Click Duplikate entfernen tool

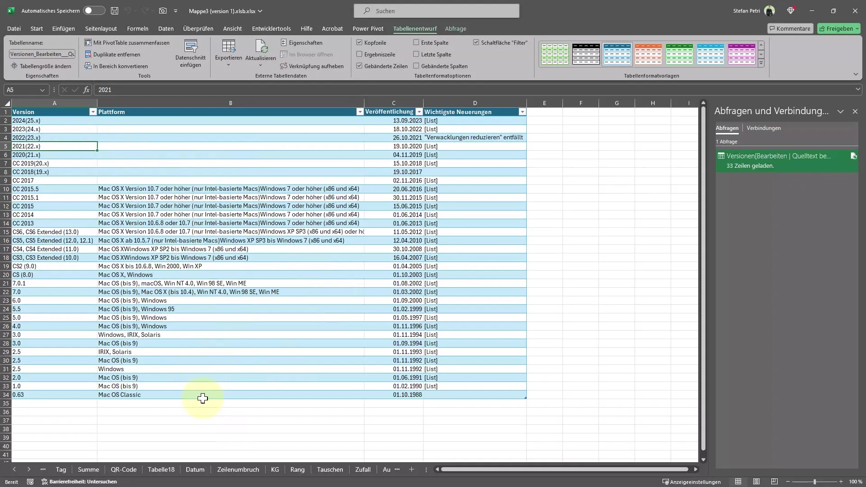click(x=112, y=54)
